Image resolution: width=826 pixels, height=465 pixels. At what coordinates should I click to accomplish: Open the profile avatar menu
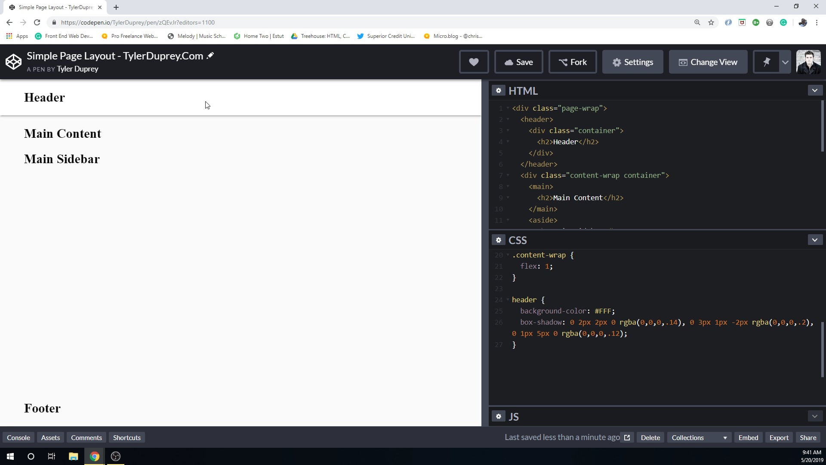pos(808,62)
